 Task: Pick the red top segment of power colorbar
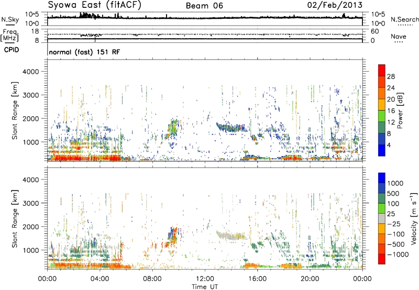tap(382, 71)
